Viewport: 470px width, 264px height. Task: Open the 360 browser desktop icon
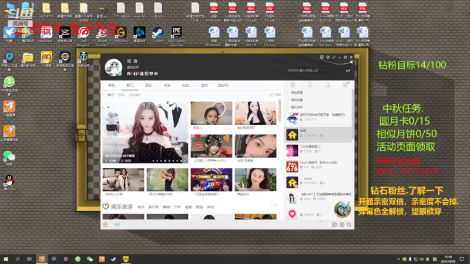(x=9, y=86)
